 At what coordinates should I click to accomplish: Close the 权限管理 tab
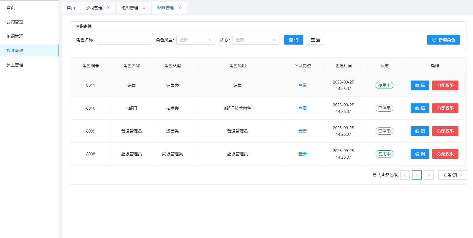pos(180,8)
